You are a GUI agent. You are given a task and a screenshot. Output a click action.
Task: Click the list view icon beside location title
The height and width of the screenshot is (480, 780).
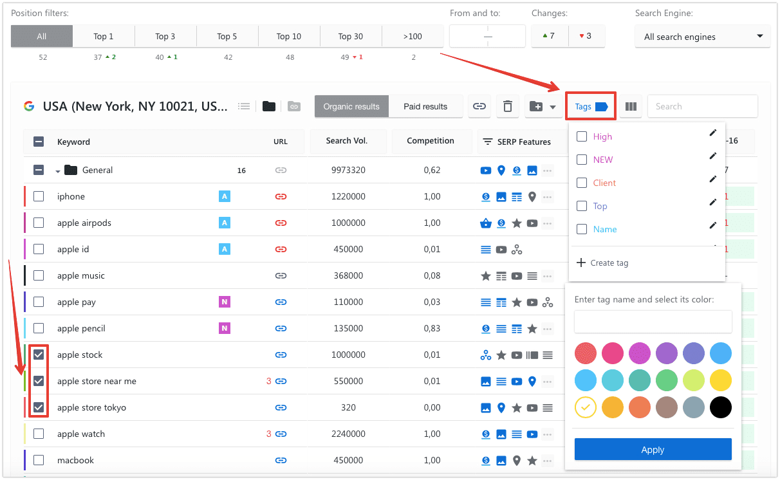[x=244, y=106]
